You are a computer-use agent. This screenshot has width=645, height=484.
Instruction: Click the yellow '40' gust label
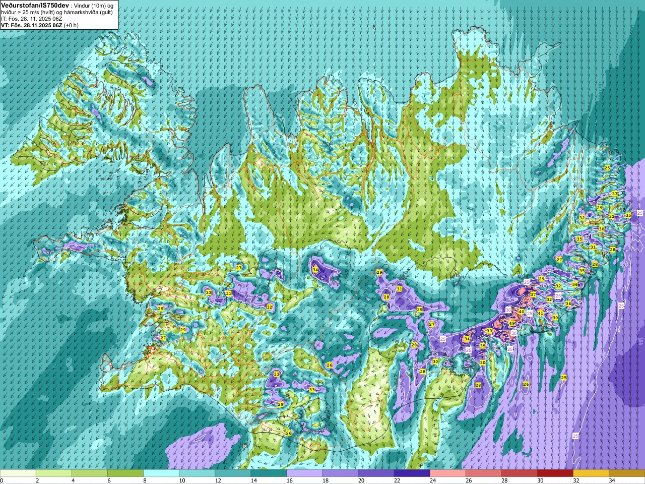click(x=522, y=312)
